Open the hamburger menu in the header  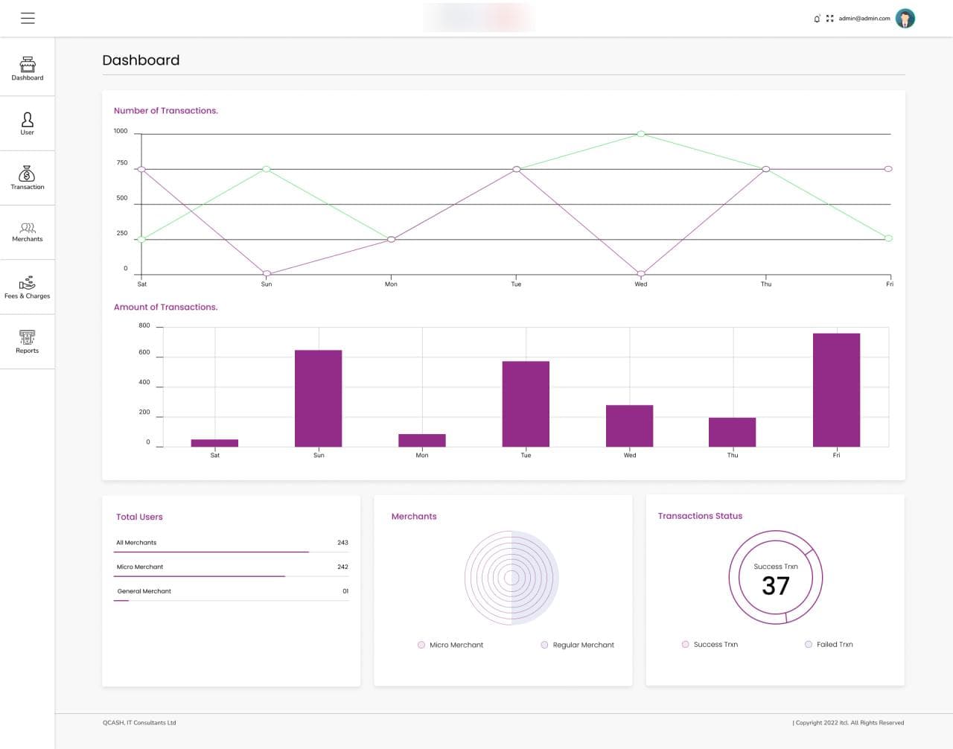tap(28, 18)
